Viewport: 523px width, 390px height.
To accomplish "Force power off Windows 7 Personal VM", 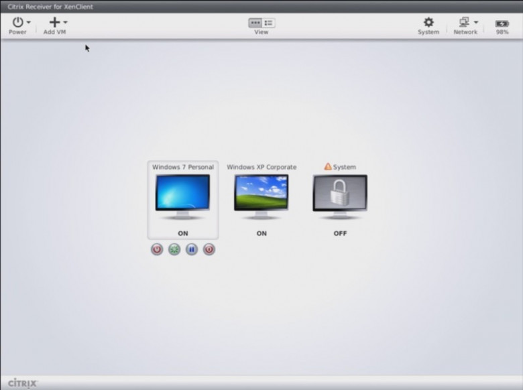I will pos(209,249).
